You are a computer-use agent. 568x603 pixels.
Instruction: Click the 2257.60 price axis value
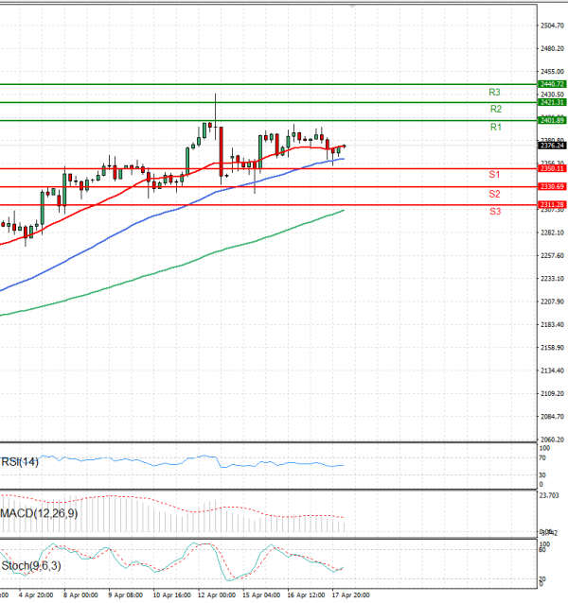point(552,256)
